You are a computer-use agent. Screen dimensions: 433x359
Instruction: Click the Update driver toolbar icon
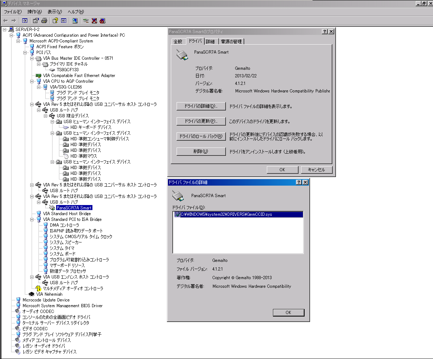[86, 21]
